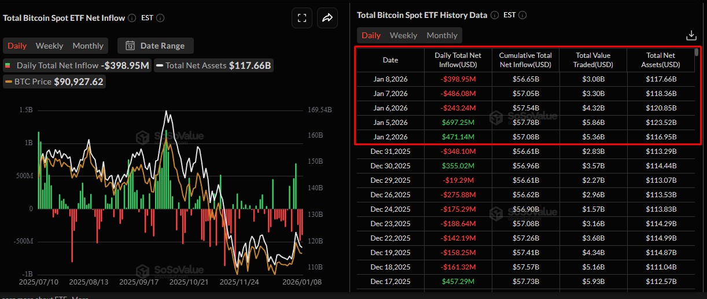
Task: Click the Total Value Traded column header
Action: 593,60
